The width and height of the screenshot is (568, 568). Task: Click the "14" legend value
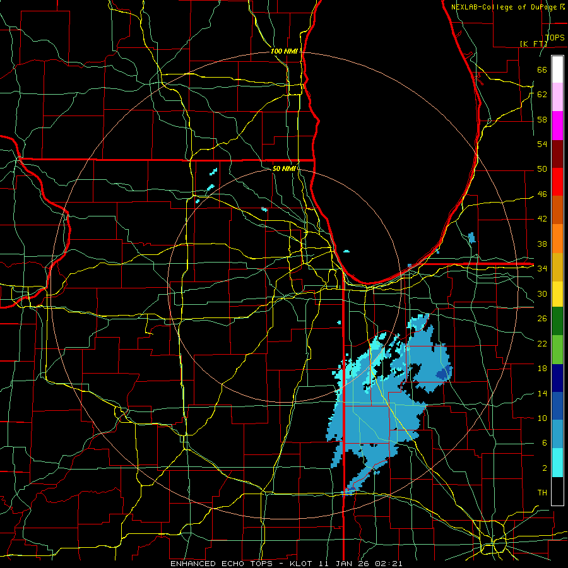[542, 393]
